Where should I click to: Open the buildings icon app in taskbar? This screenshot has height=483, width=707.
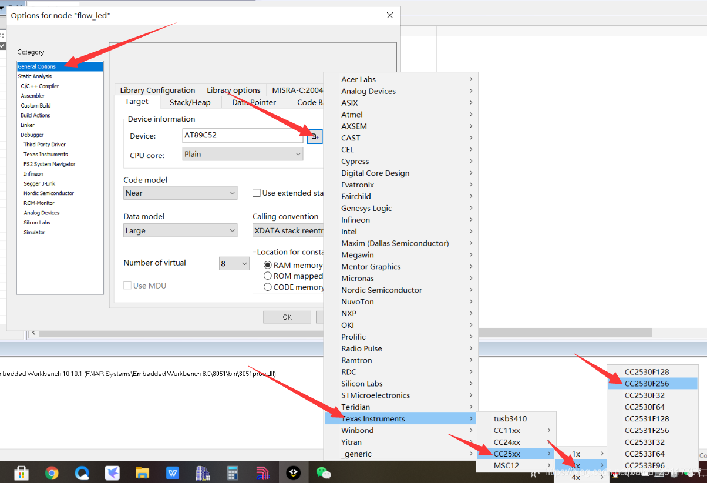tap(203, 472)
